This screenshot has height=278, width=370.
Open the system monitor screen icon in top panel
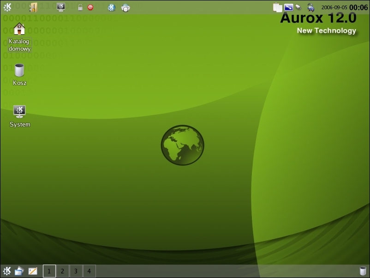[x=60, y=7]
